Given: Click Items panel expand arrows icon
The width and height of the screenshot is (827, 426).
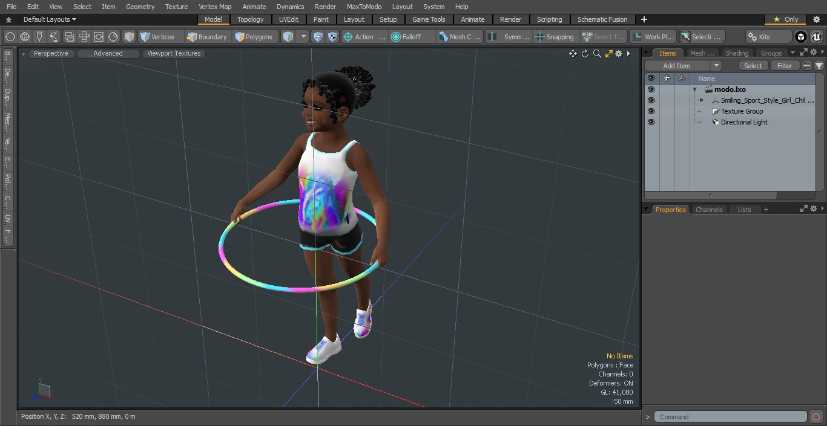Looking at the screenshot, I should 804,53.
